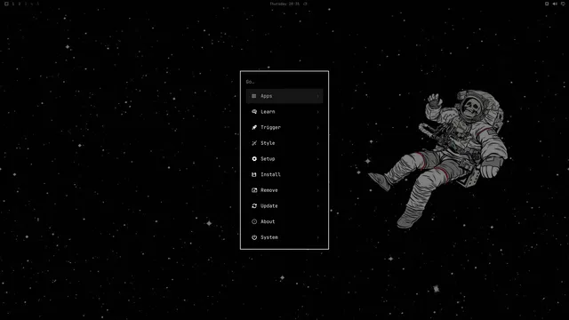Expand the Trigger submenu chevron
This screenshot has height=320, width=569.
(x=318, y=127)
